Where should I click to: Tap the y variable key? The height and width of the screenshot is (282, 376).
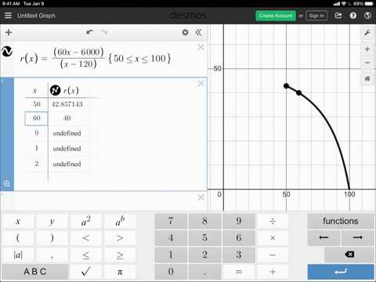click(x=52, y=222)
